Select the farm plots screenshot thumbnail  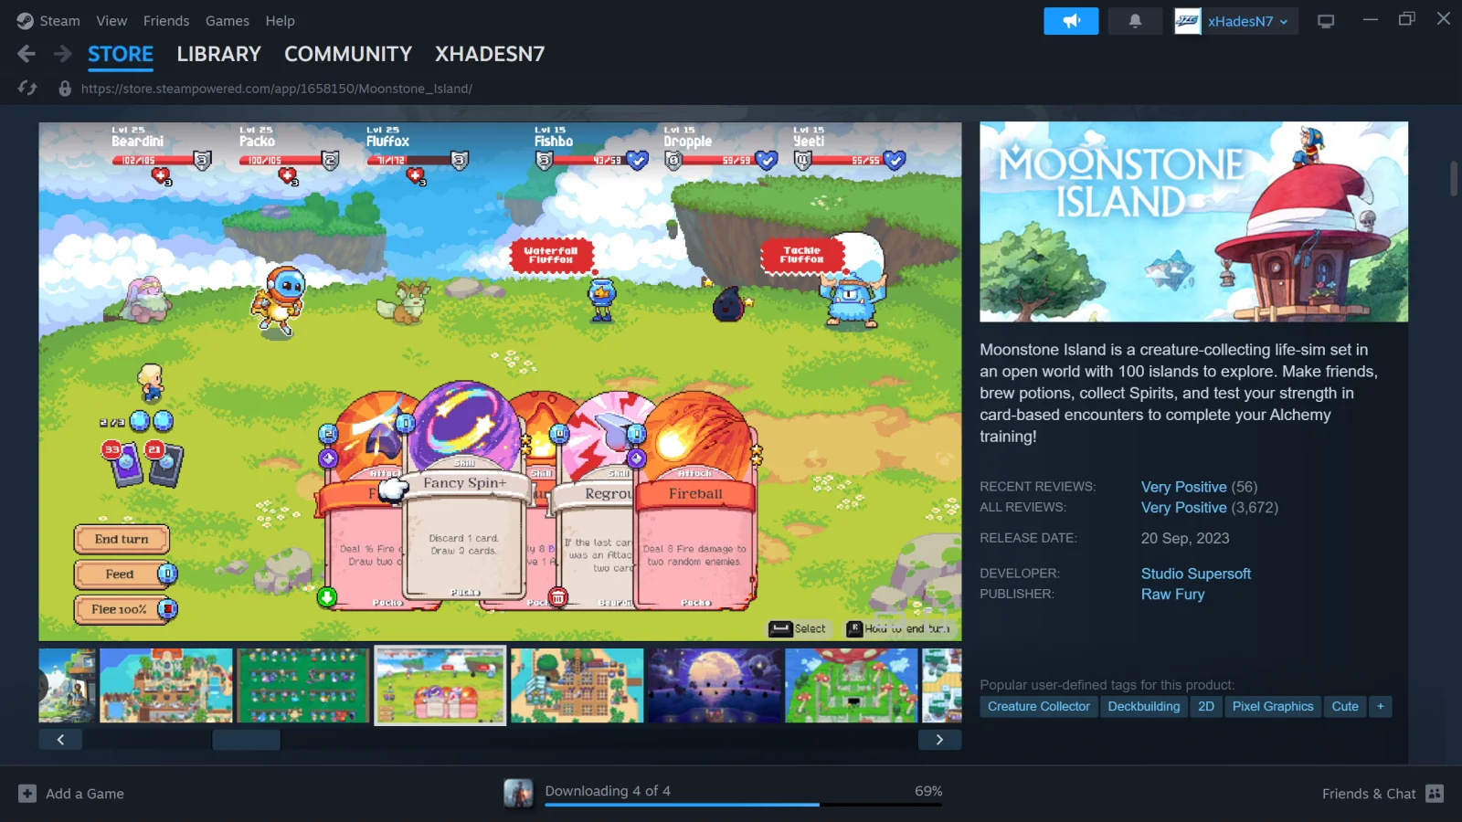[x=577, y=686]
